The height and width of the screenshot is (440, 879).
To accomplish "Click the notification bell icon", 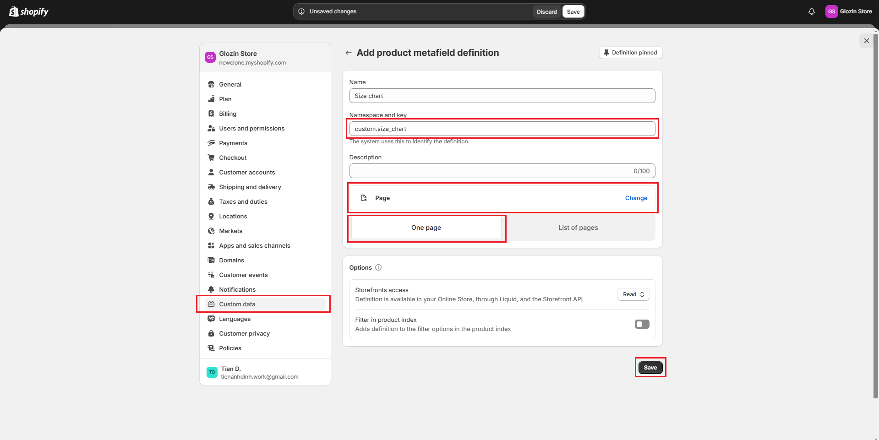I will pyautogui.click(x=811, y=11).
